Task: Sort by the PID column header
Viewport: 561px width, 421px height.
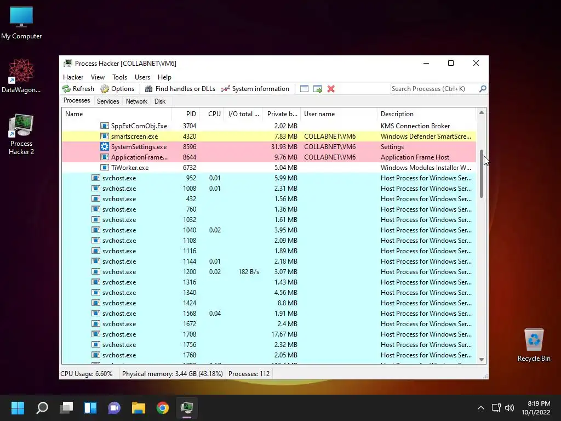Action: coord(186,114)
